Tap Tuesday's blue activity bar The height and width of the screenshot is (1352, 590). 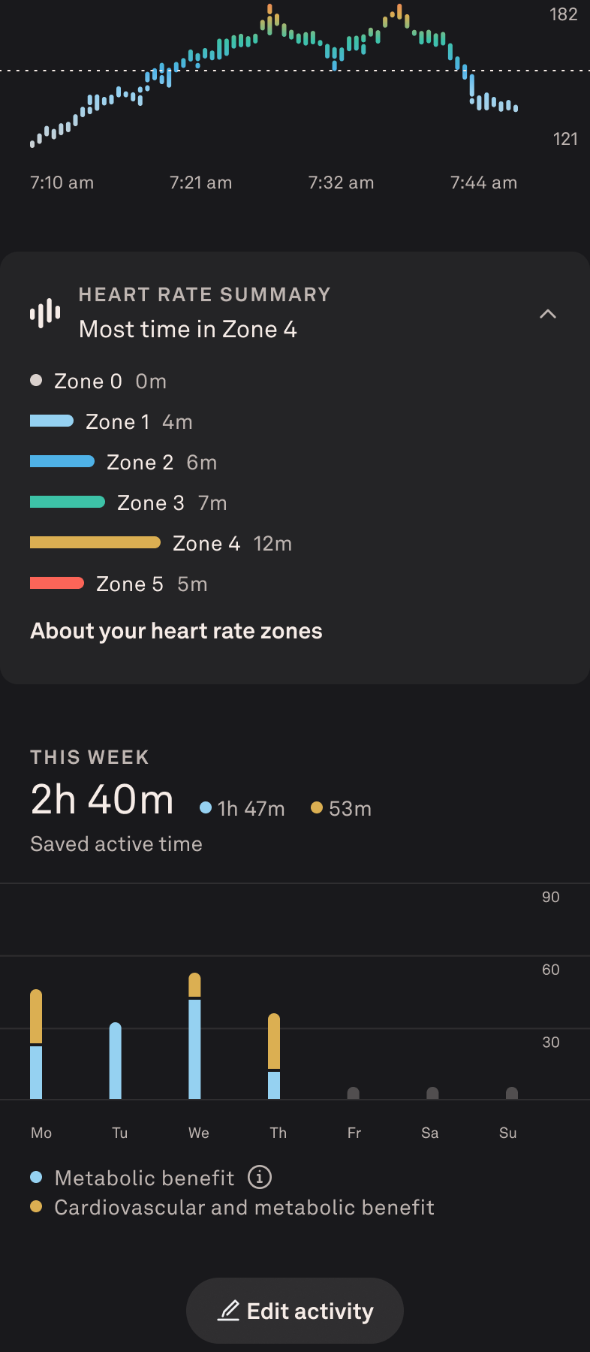115,1061
